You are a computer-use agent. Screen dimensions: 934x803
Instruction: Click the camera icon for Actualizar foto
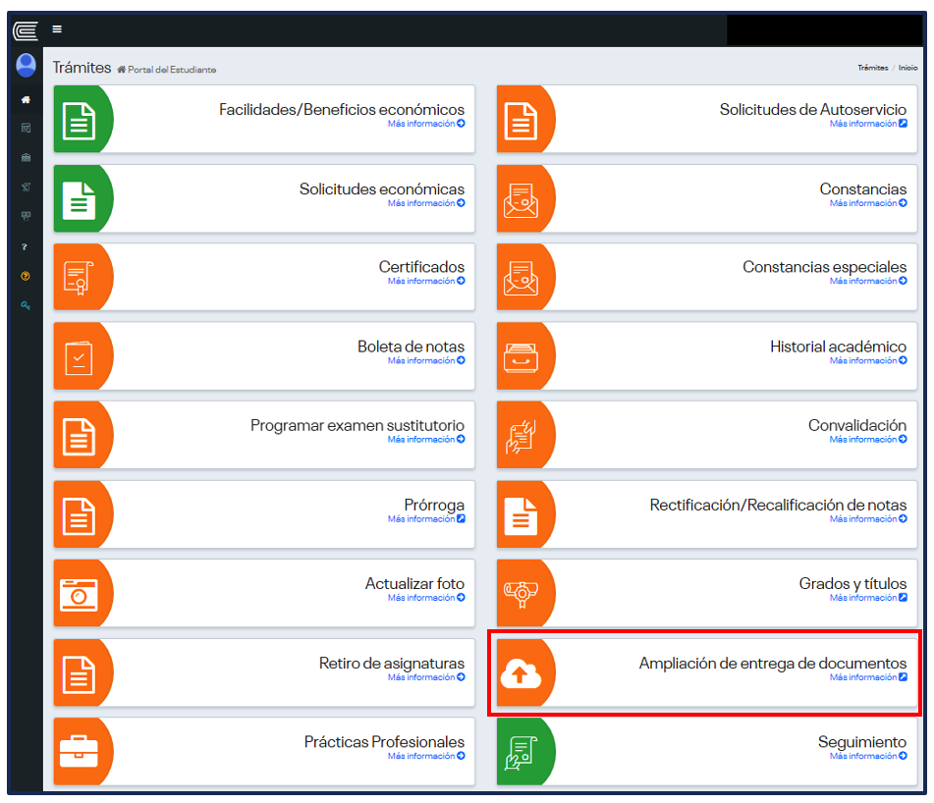click(x=79, y=593)
